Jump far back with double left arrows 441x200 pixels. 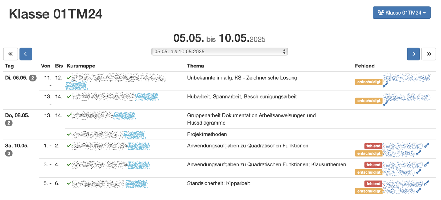pyautogui.click(x=10, y=54)
